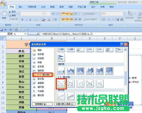Choose scatter with smooth lines only
The width and height of the screenshot is (142, 113).
(80, 83)
